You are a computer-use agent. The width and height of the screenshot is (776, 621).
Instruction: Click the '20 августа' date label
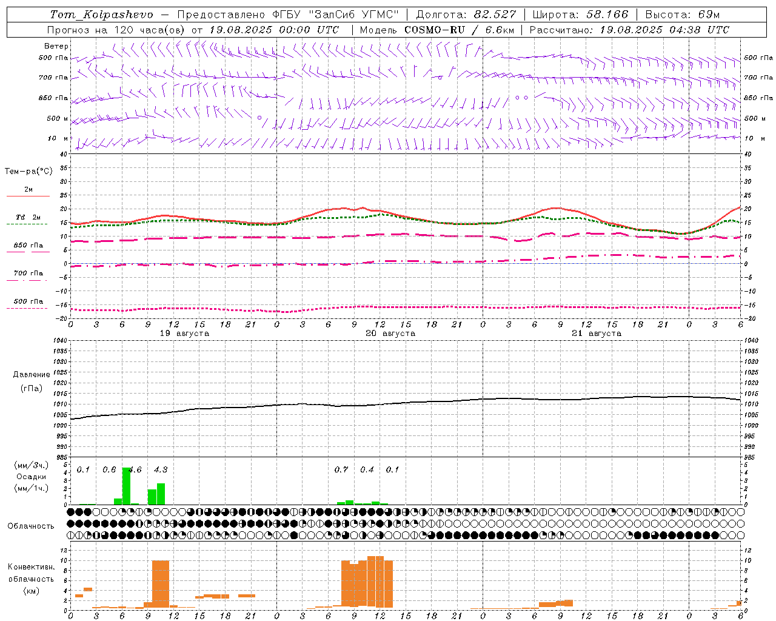tap(390, 334)
